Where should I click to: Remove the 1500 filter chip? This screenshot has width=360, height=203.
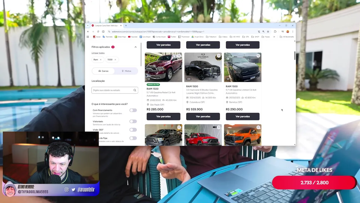pyautogui.click(x=115, y=60)
